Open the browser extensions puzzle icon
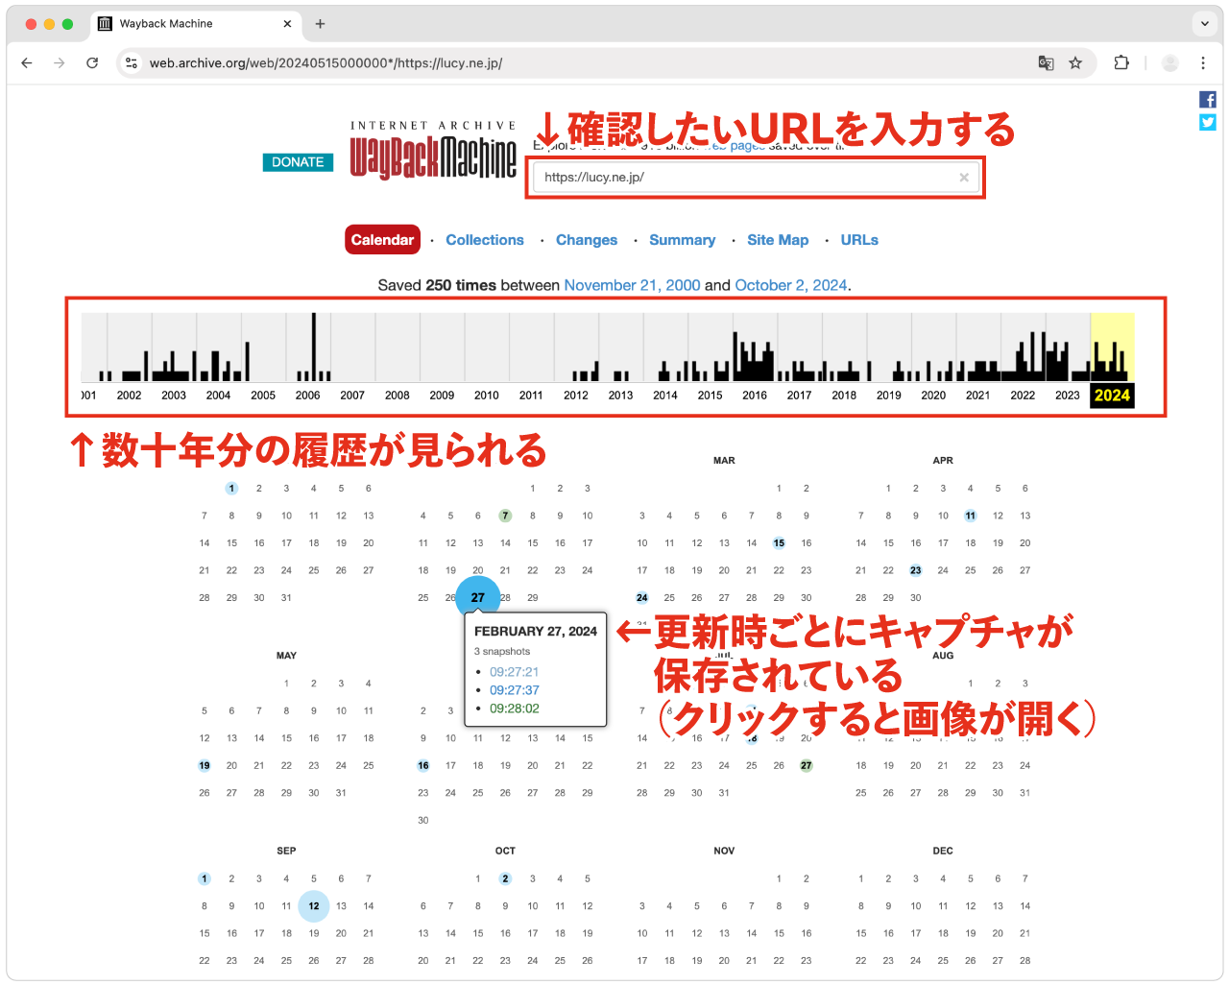Image resolution: width=1229 pixels, height=985 pixels. (1121, 63)
